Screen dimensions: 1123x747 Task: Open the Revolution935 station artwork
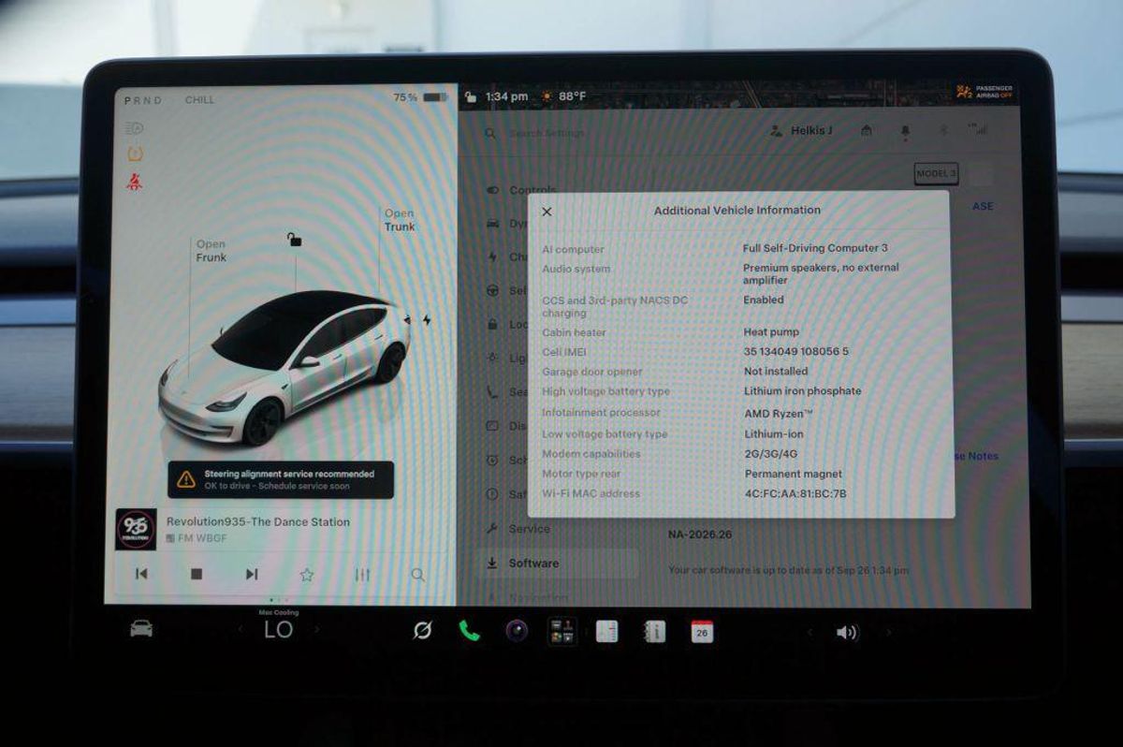pyautogui.click(x=136, y=529)
